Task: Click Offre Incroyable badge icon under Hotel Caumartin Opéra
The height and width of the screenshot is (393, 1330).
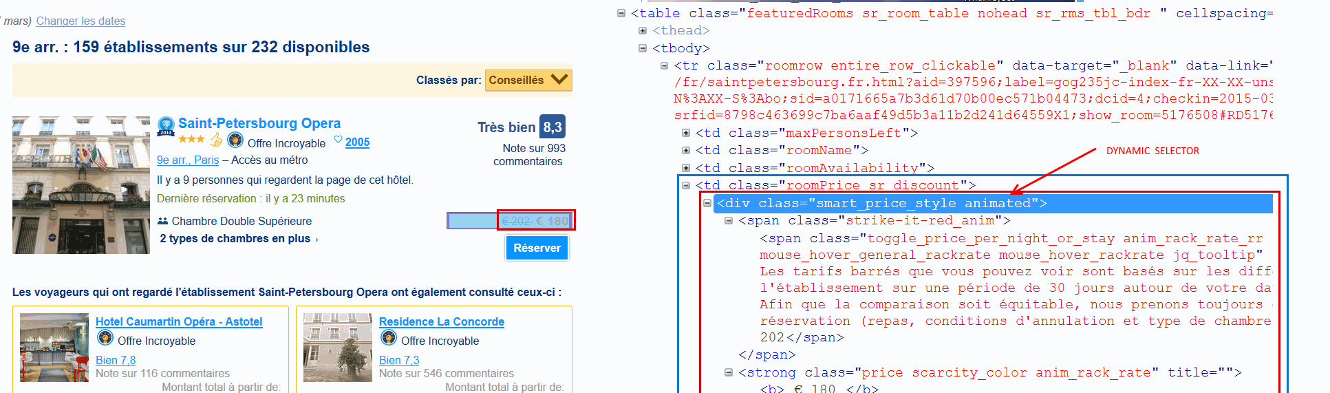Action: click(105, 337)
